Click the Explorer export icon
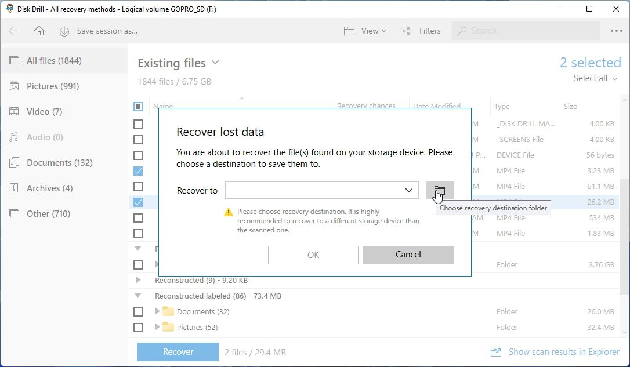630x367 pixels. pyautogui.click(x=496, y=352)
